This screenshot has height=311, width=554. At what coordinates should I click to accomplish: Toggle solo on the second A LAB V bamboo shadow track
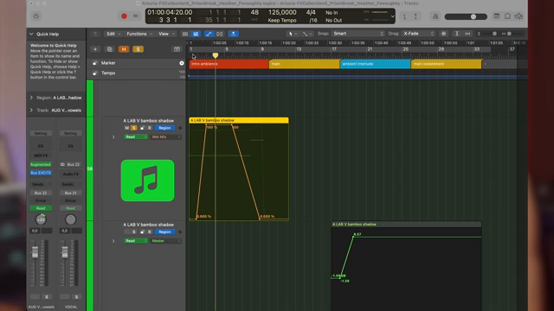pos(134,232)
